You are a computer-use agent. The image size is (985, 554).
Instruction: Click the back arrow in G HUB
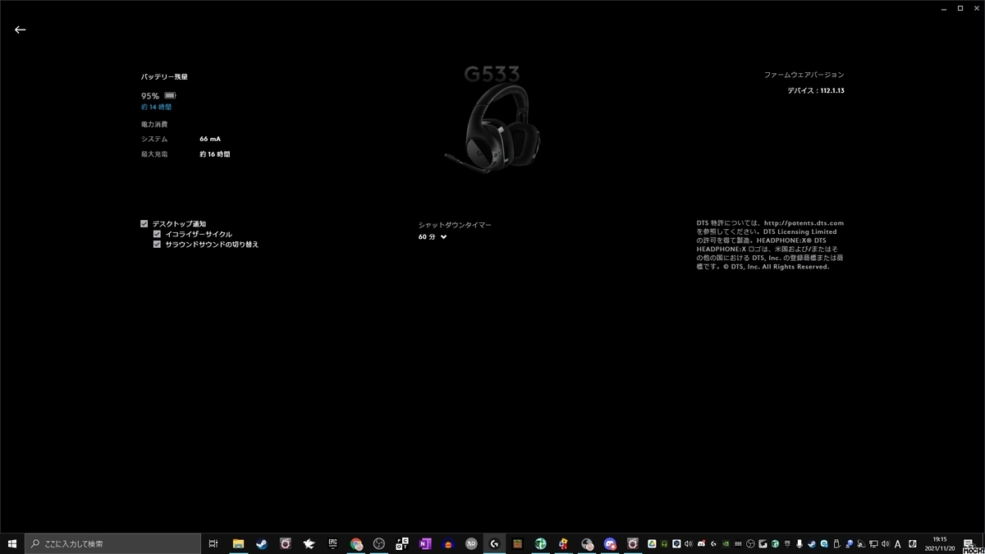20,30
